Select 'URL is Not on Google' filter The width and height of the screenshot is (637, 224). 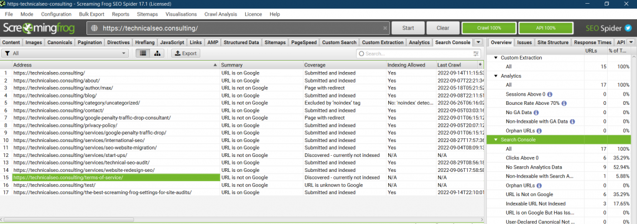click(x=559, y=194)
